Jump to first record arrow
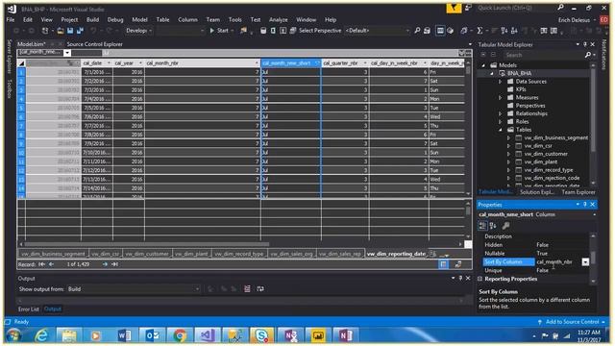This screenshot has width=615, height=346. [x=41, y=264]
